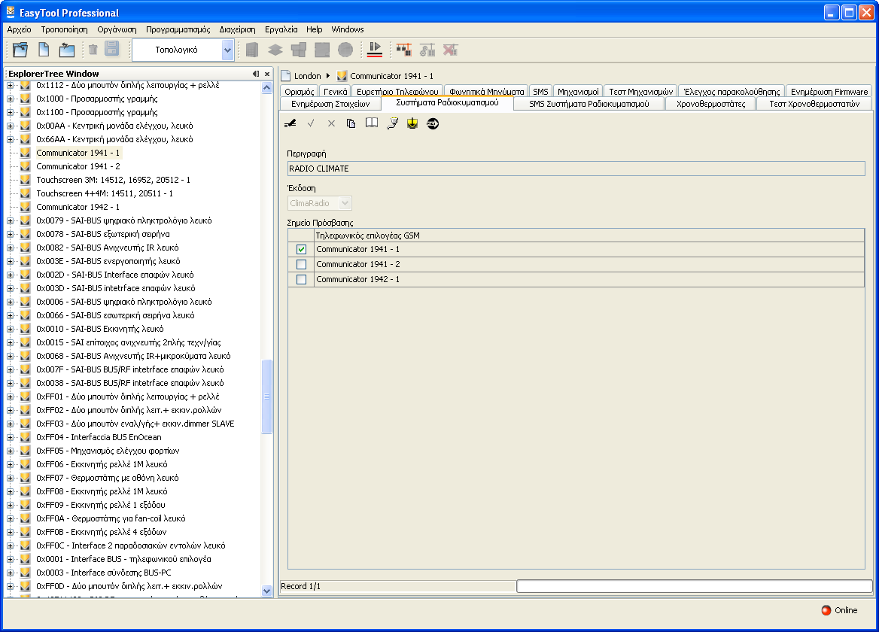Click the cancel X record icon
Image resolution: width=879 pixels, height=632 pixels.
331,123
